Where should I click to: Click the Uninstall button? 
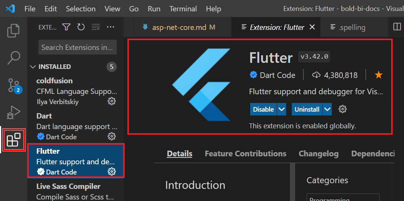pyautogui.click(x=307, y=109)
